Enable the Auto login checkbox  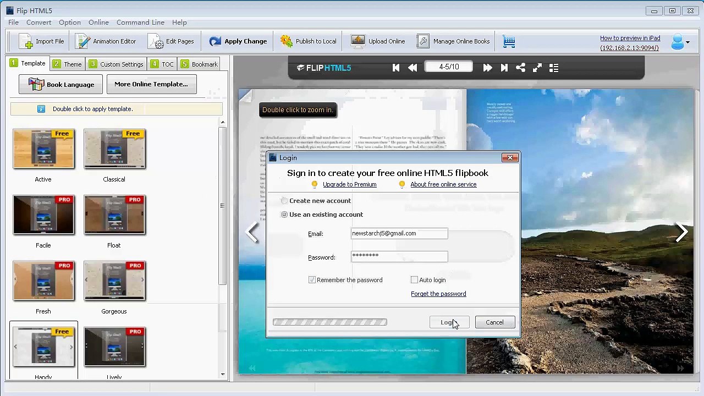pos(415,280)
